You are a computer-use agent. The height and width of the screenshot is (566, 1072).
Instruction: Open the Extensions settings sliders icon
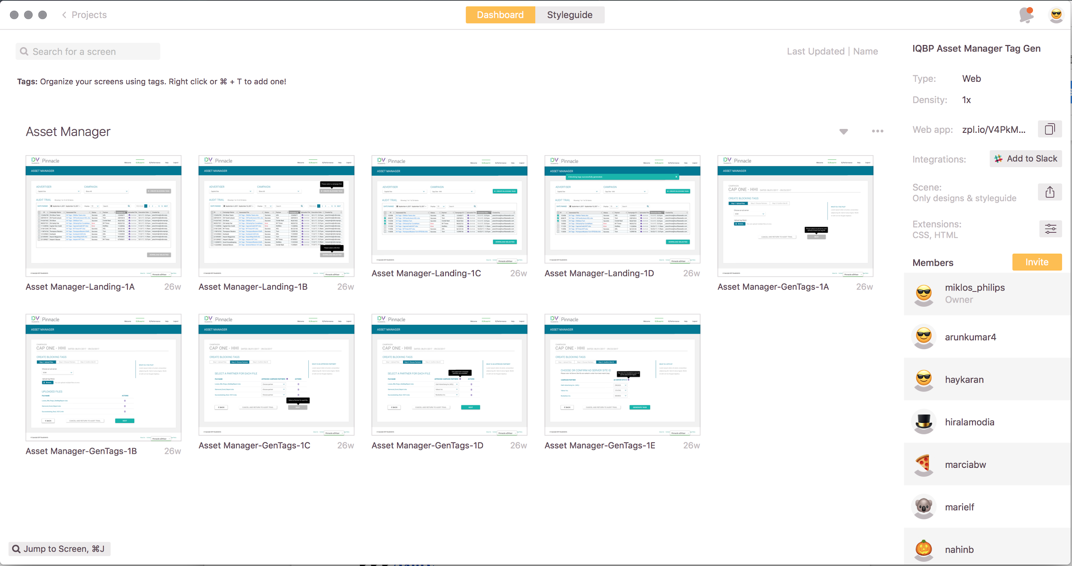pos(1051,229)
